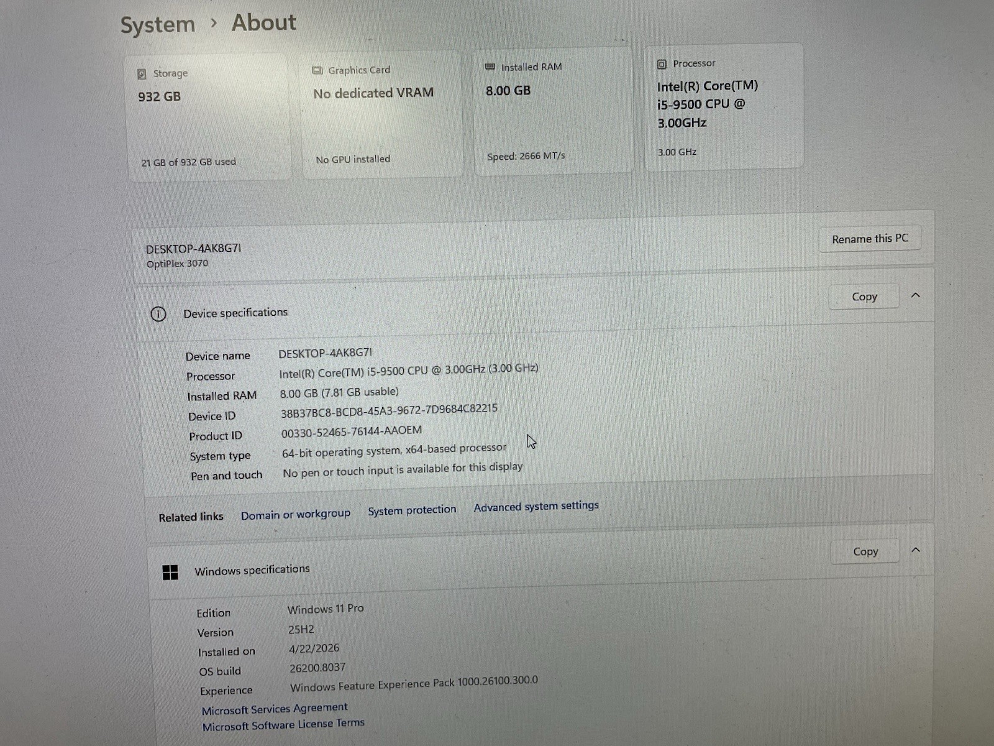Viewport: 994px width, 746px height.
Task: Copy the Device specifications
Action: 864,297
